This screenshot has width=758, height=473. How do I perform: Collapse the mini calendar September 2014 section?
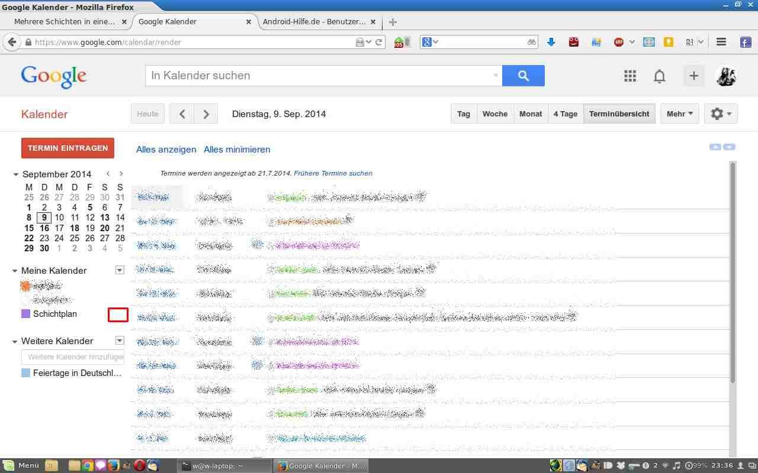pyautogui.click(x=16, y=174)
